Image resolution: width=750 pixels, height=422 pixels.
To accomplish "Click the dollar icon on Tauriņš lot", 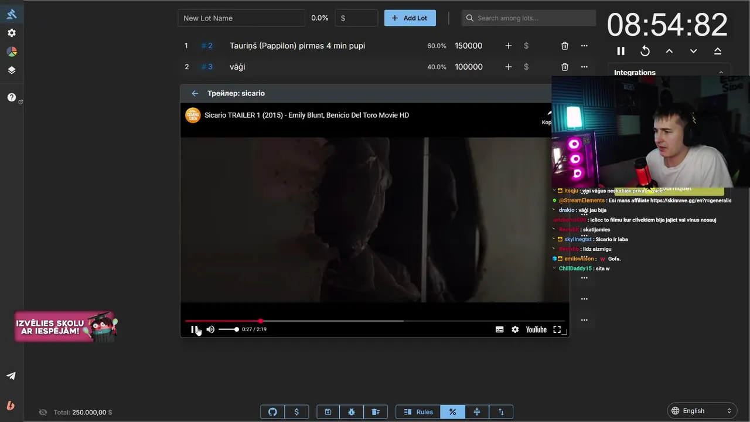I will [526, 46].
